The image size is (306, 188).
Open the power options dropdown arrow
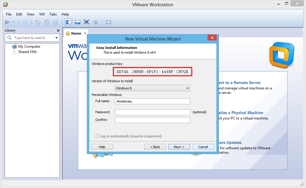[13, 22]
